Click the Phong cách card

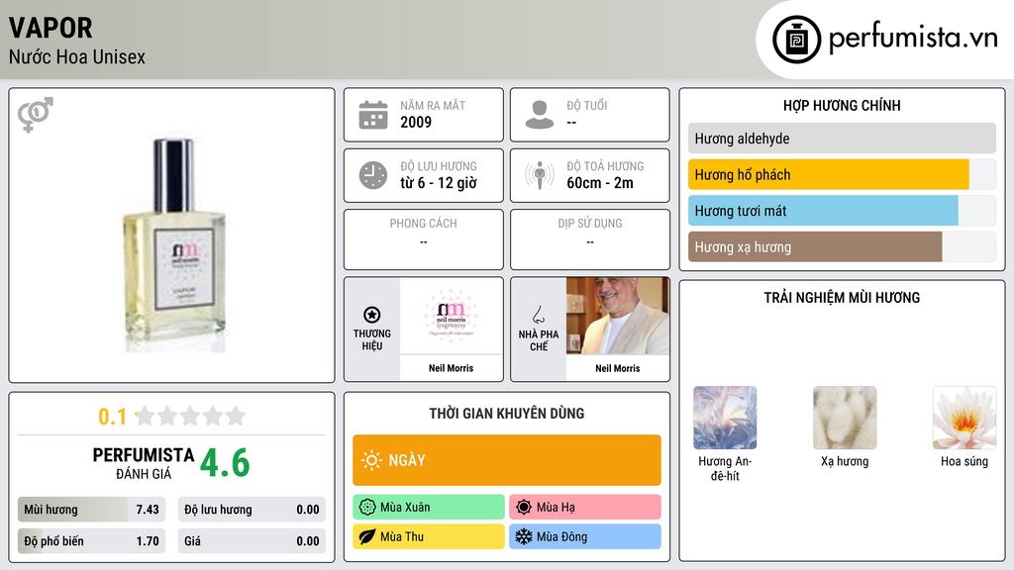pyautogui.click(x=424, y=239)
